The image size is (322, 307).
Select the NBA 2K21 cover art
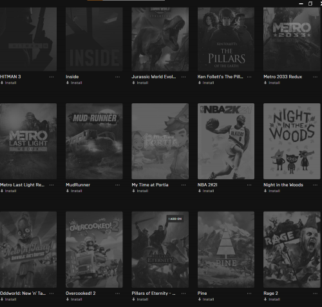pyautogui.click(x=226, y=141)
